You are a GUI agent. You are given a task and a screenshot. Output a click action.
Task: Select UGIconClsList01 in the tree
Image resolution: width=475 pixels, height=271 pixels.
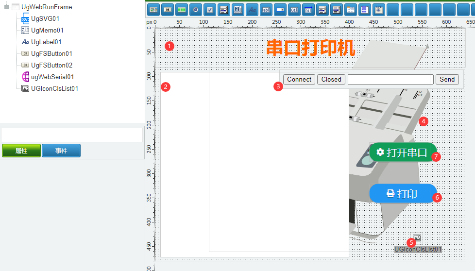[54, 88]
